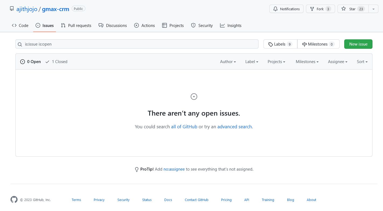Open the Docs footer link
Screen dimensions: 383x211
click(x=168, y=200)
